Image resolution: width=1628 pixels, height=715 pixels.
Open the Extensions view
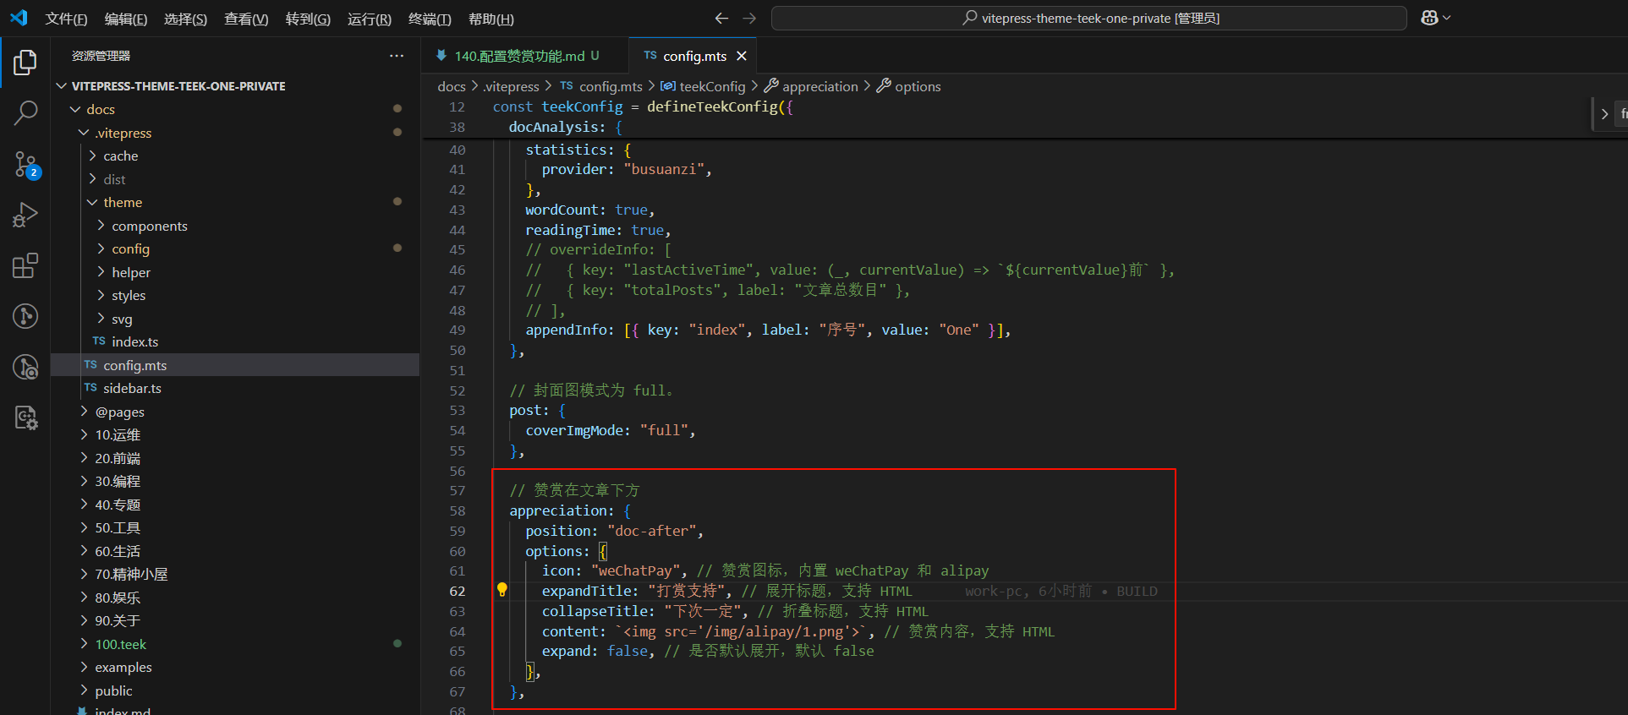click(x=25, y=265)
